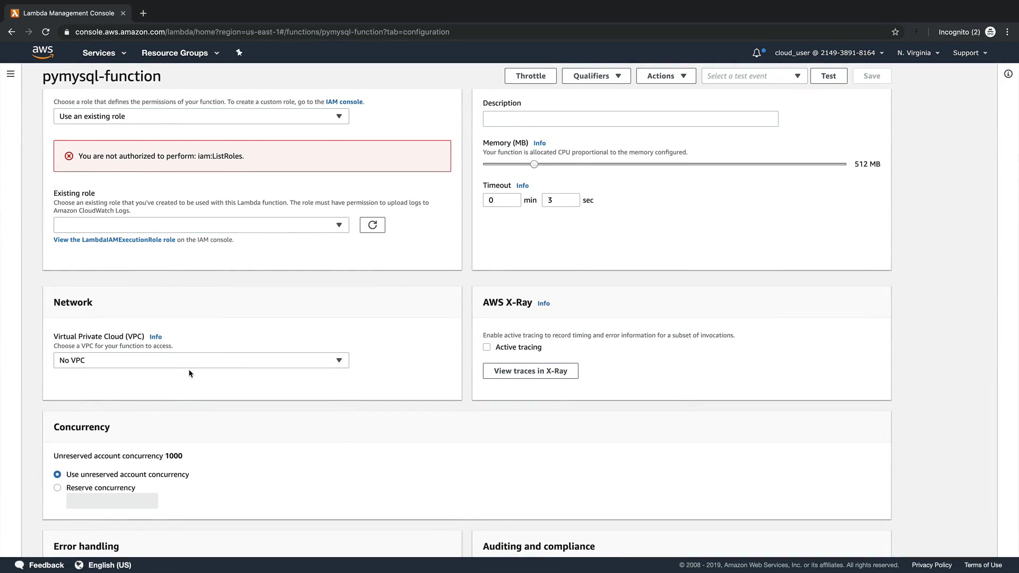Expand the VPC dropdown showing No VPC

point(201,360)
